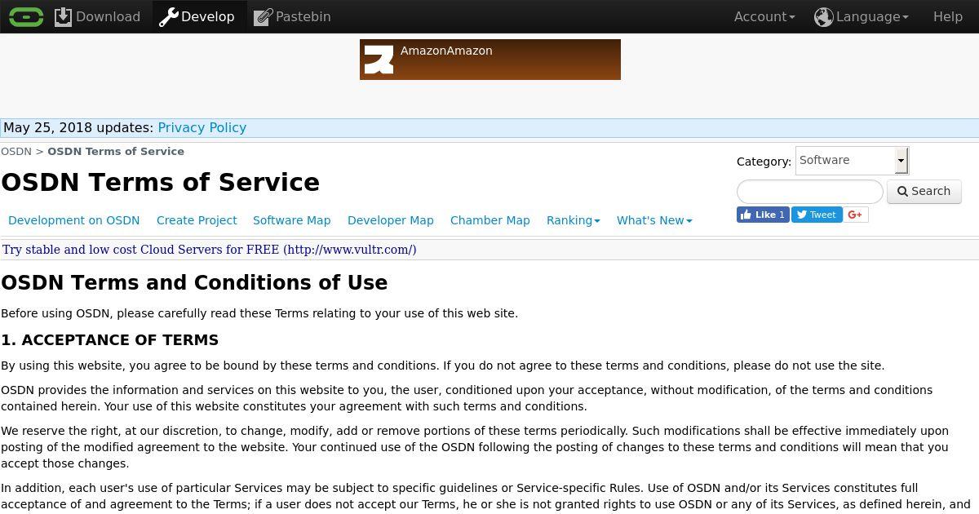Open Development on OSDN link
Image resolution: width=979 pixels, height=514 pixels.
(x=74, y=220)
